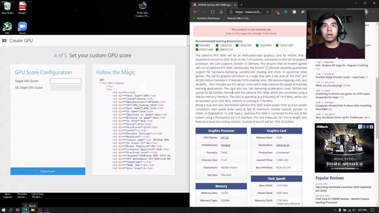Click the red browser extension icon
The width and height of the screenshot is (379, 213).
click(277, 12)
